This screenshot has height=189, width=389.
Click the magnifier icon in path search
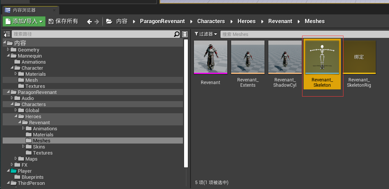click(177, 34)
